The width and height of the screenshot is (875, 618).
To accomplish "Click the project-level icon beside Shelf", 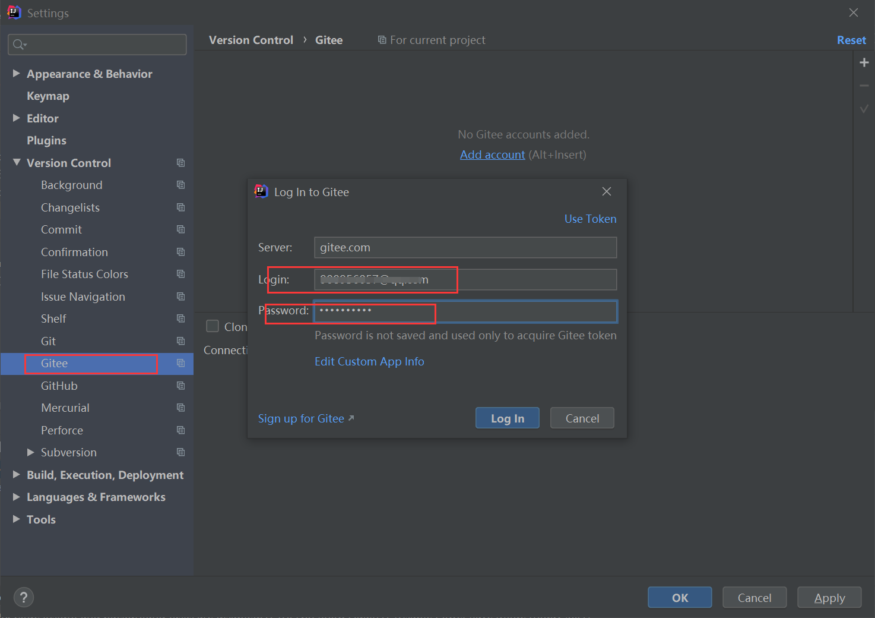I will click(x=181, y=319).
